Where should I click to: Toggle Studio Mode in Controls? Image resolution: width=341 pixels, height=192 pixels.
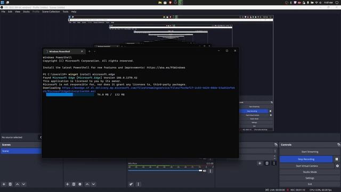click(x=310, y=172)
